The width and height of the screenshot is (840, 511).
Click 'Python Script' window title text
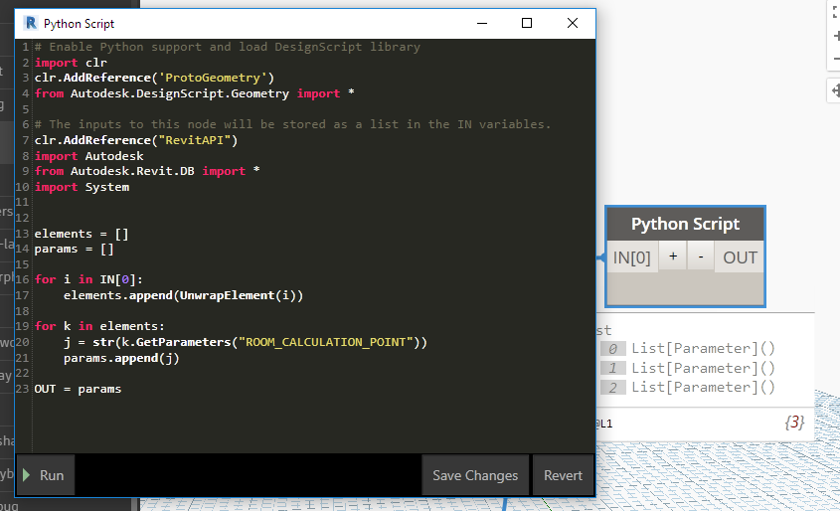pos(79,24)
